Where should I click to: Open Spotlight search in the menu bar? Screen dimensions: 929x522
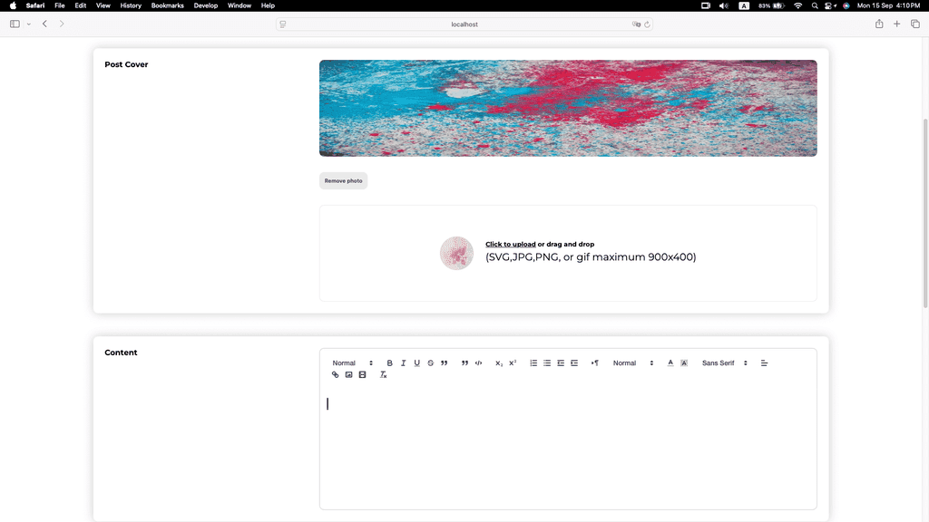(815, 5)
